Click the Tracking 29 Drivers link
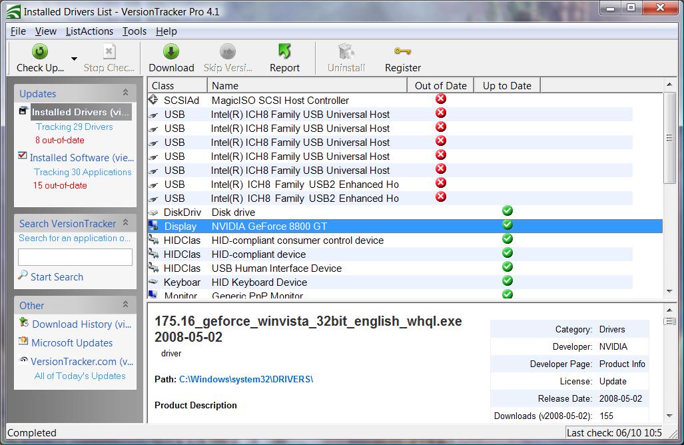The width and height of the screenshot is (684, 445). (x=74, y=127)
